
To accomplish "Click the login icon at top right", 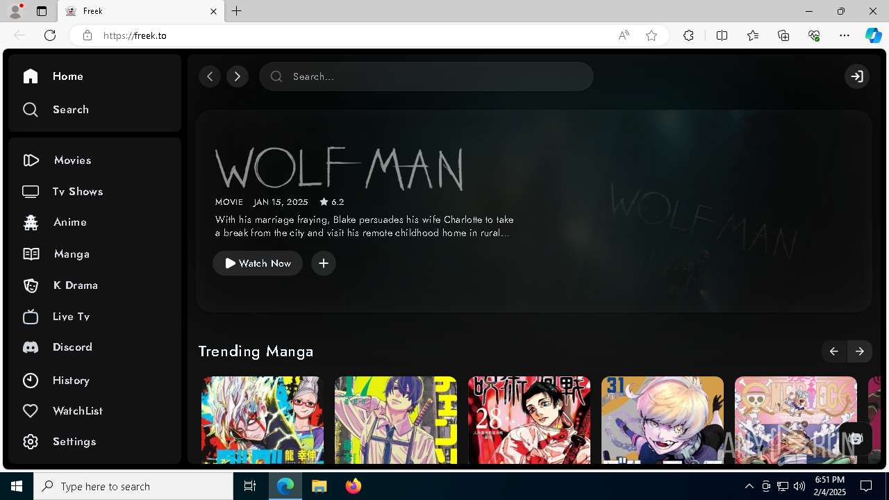I will point(857,76).
